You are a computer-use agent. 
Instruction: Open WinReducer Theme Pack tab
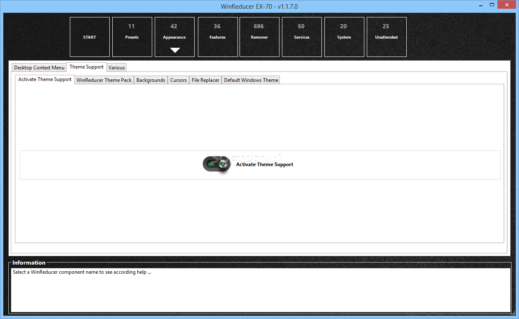coord(104,80)
